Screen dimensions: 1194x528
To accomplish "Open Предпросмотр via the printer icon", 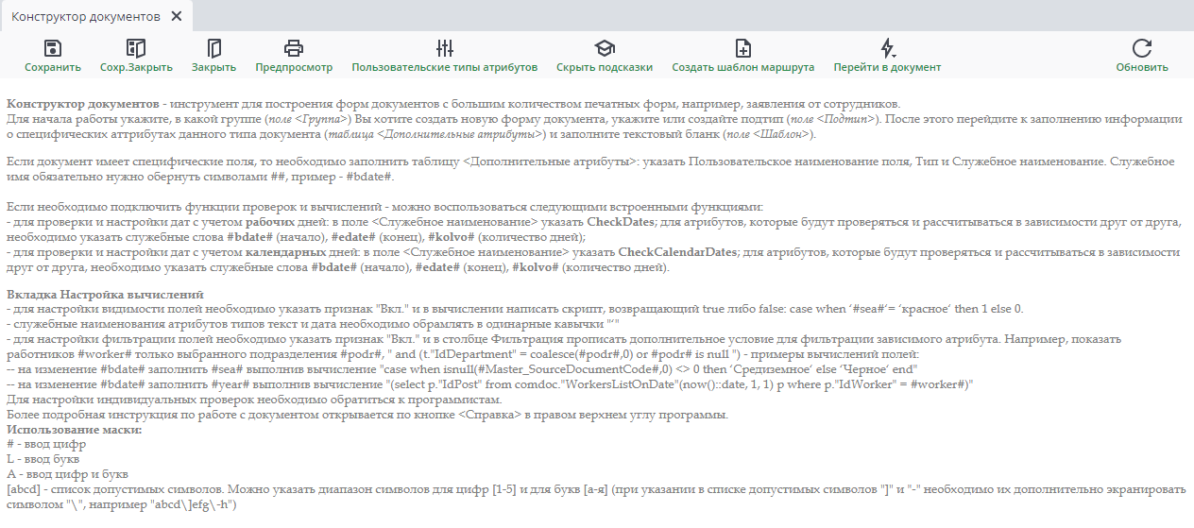I will coord(294,48).
